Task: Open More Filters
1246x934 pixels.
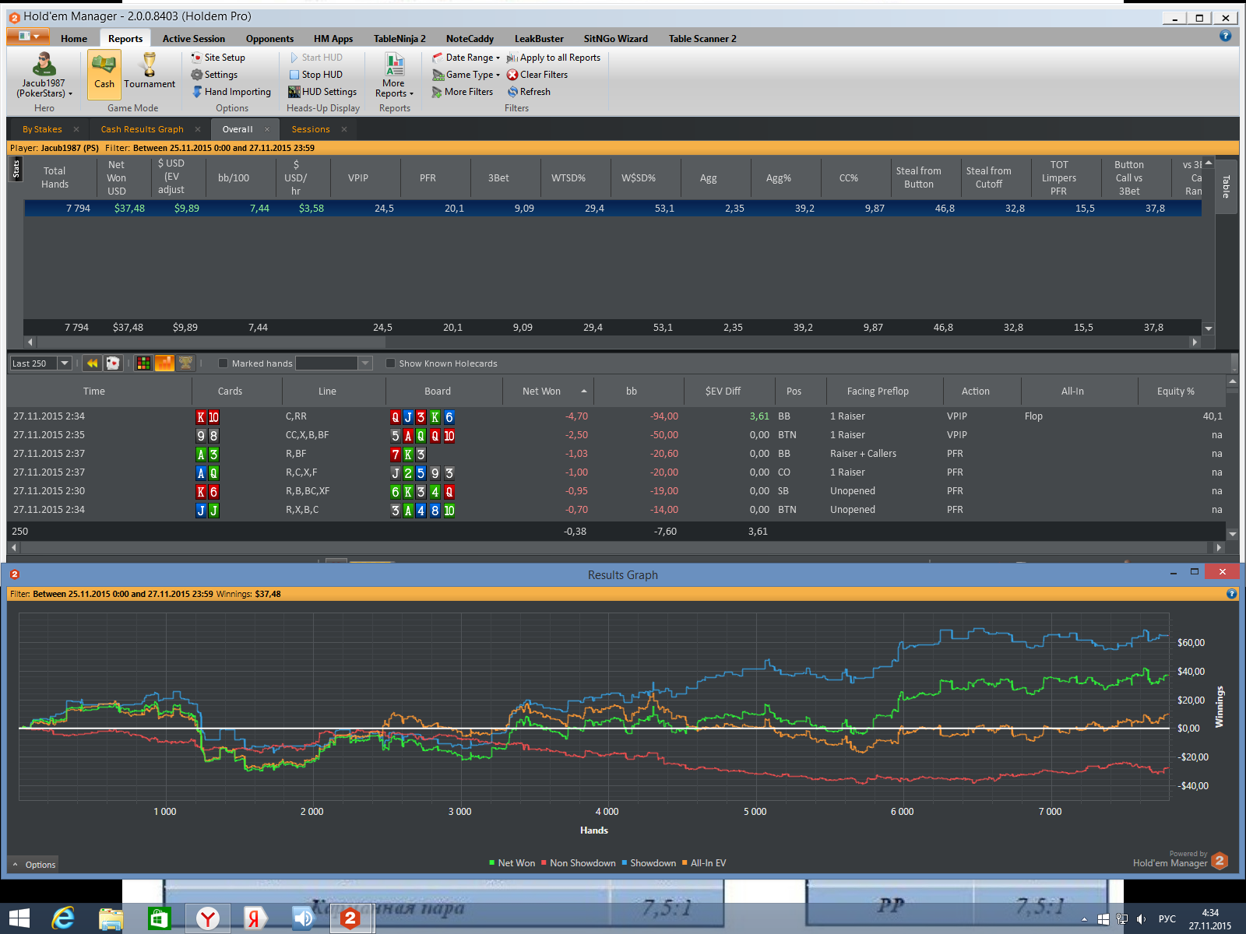Action: pyautogui.click(x=463, y=92)
